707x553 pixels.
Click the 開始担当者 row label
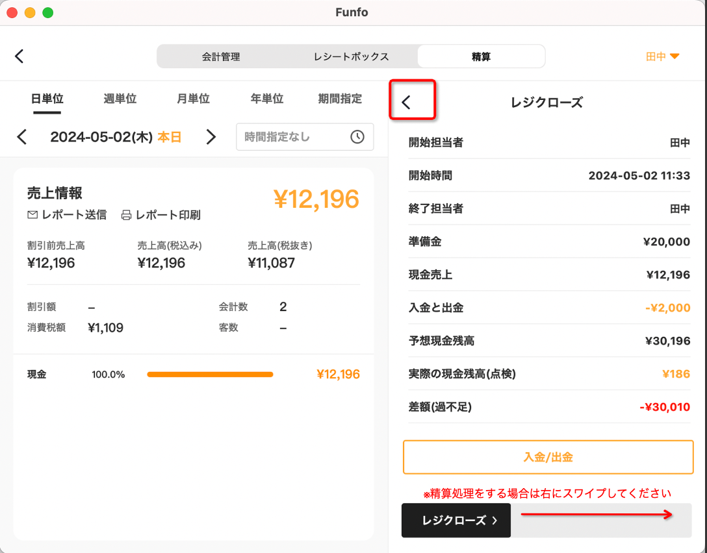point(435,143)
